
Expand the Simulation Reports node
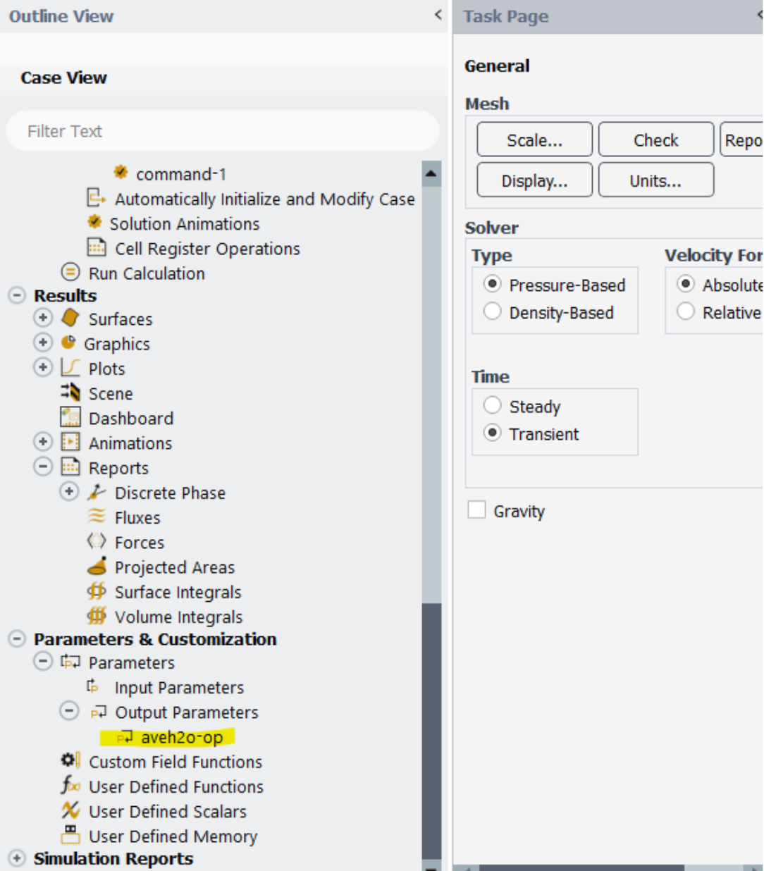(x=17, y=858)
